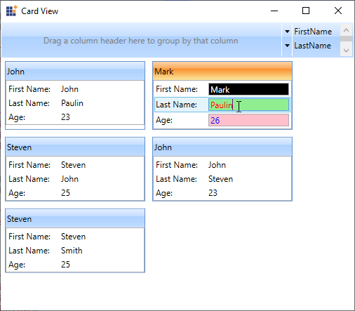Screen dimensions: 355x311
Task: Click the column list scroll-up arrow
Action: coord(347,30)
